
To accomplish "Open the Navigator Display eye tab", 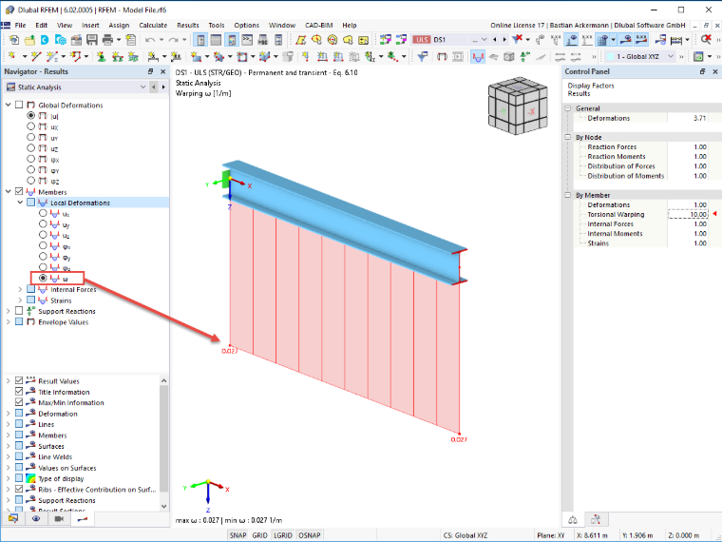I will tap(36, 518).
